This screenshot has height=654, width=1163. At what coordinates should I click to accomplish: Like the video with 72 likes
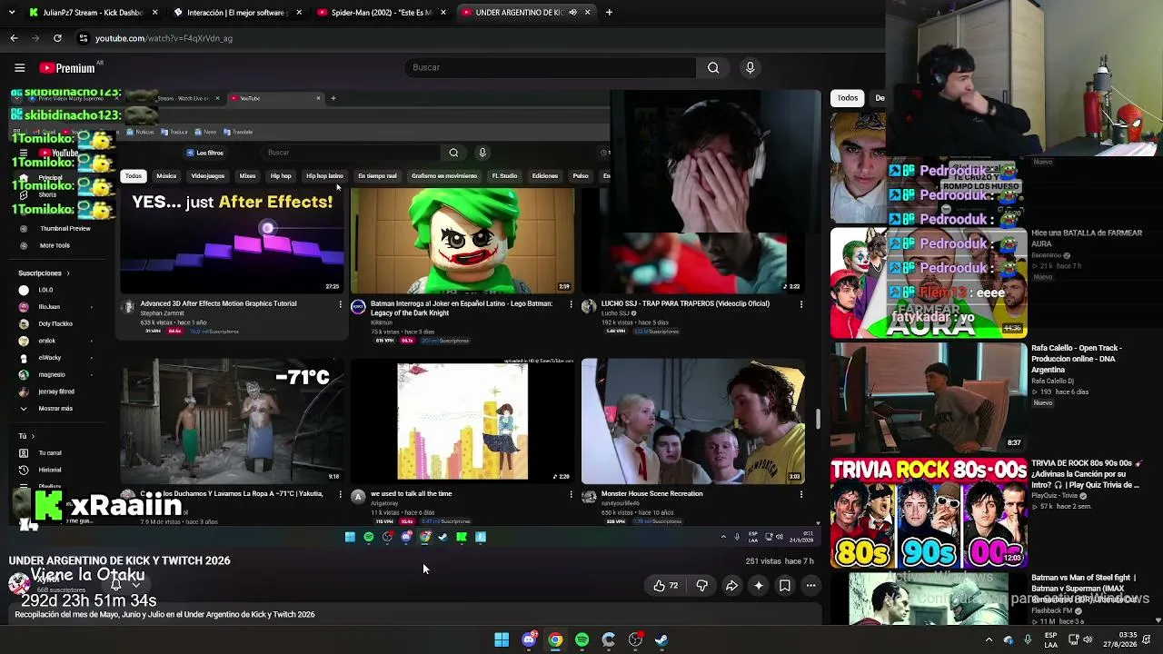666,586
